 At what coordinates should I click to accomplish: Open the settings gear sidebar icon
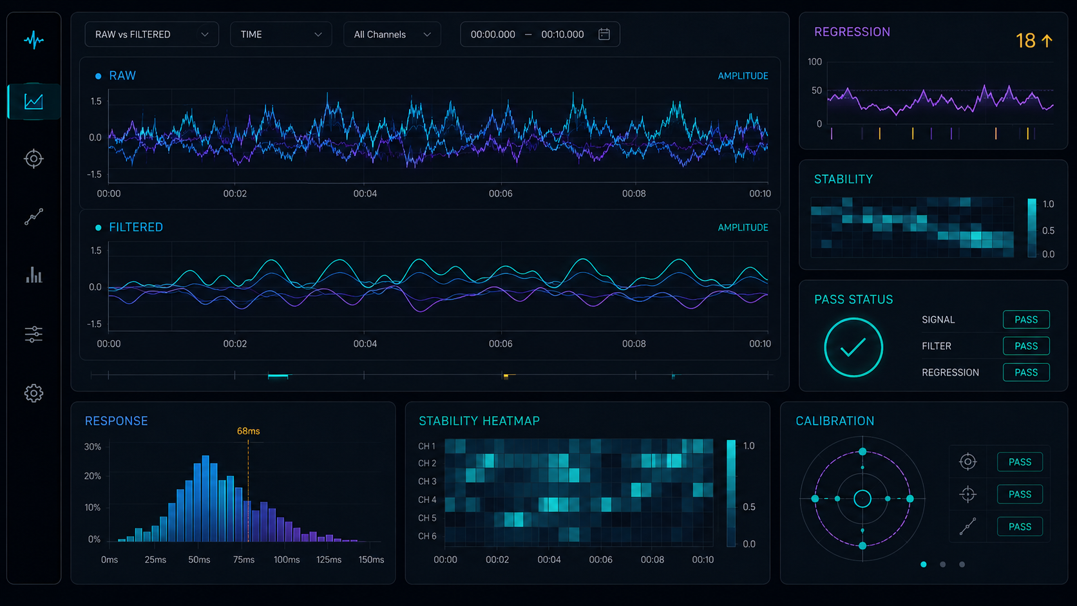pyautogui.click(x=33, y=393)
